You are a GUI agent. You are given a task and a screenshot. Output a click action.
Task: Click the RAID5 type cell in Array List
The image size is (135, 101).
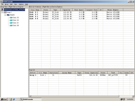[x=79, y=75]
